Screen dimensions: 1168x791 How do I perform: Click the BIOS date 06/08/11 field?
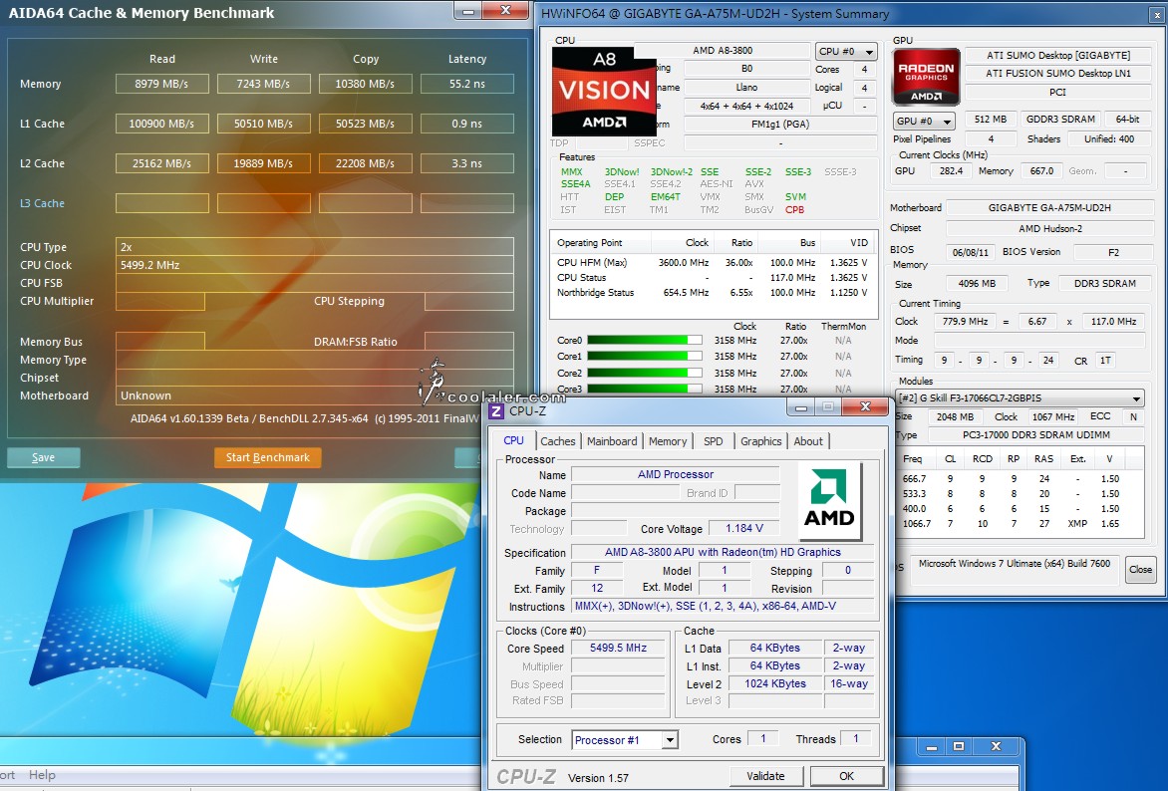[x=971, y=252]
